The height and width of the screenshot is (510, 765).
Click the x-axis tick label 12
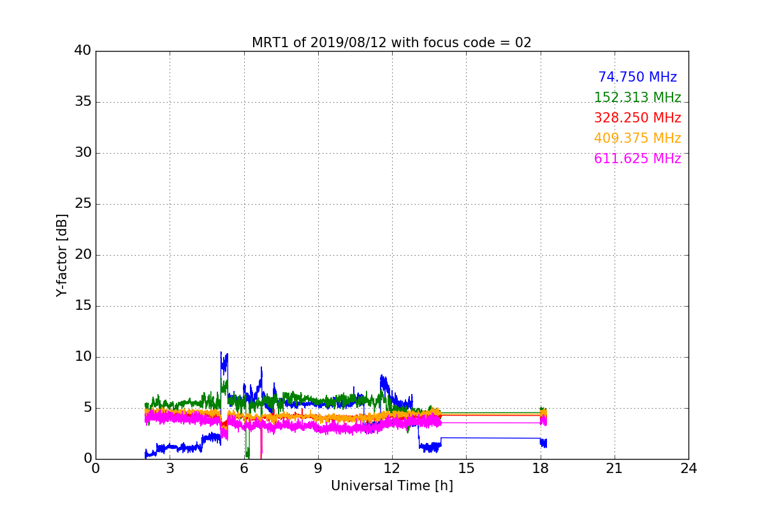click(392, 468)
